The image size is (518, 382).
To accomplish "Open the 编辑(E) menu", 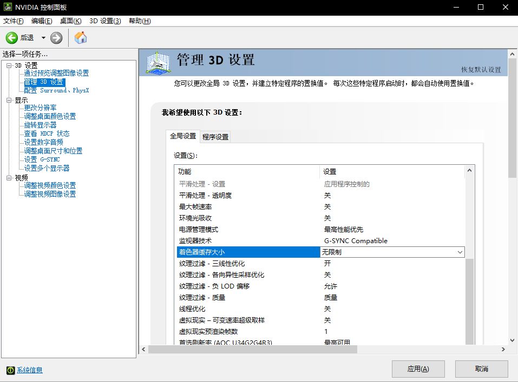I will tap(42, 21).
